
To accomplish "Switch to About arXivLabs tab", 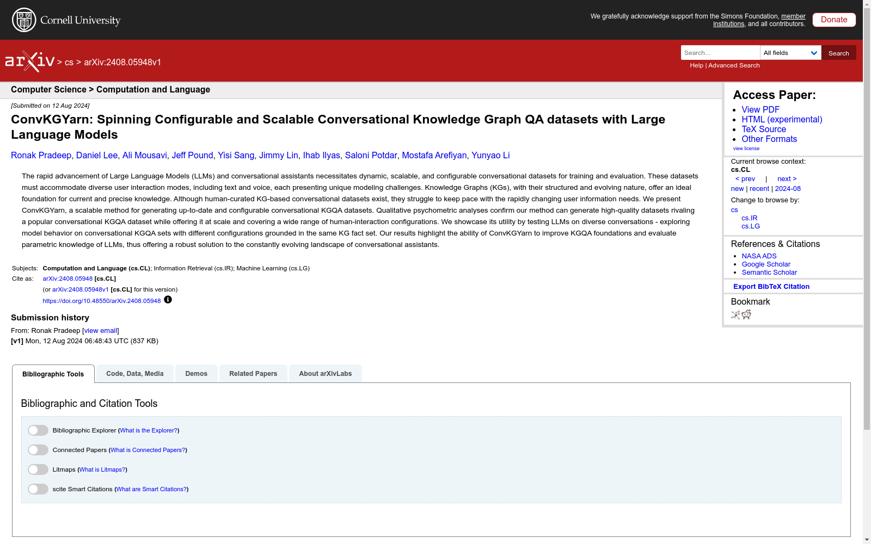I will point(326,374).
